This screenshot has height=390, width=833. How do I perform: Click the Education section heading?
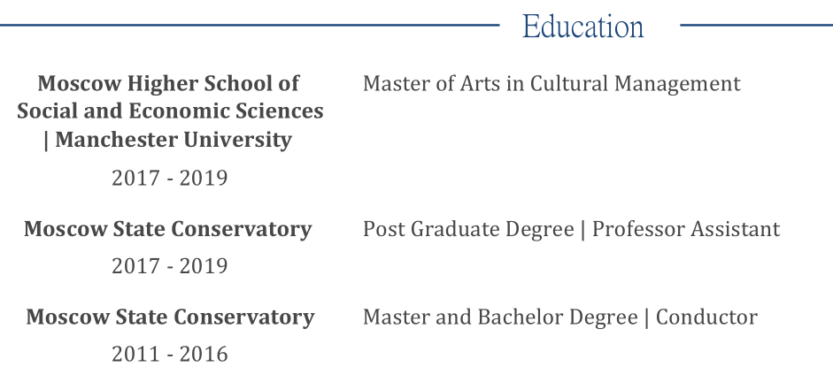582,27
